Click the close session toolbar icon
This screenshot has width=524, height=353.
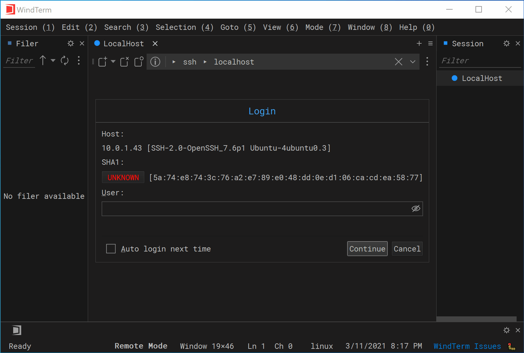tap(124, 61)
